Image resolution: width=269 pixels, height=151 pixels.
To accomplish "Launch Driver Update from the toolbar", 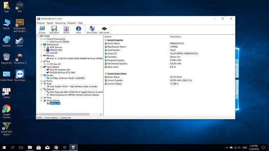I will tap(92, 29).
